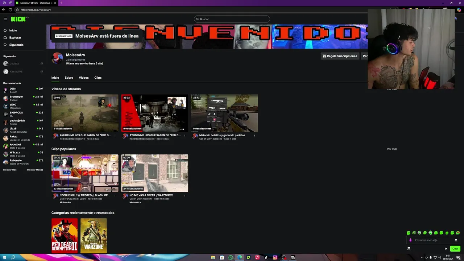This screenshot has height=261, width=464.
Task: Open recommended channel Brunenger
Action: 23,98
